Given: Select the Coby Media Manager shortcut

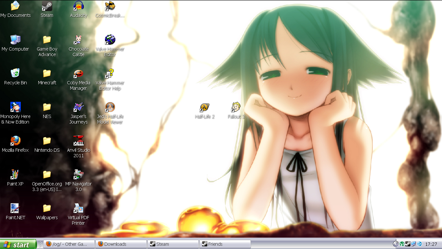Looking at the screenshot, I should click(x=78, y=79).
